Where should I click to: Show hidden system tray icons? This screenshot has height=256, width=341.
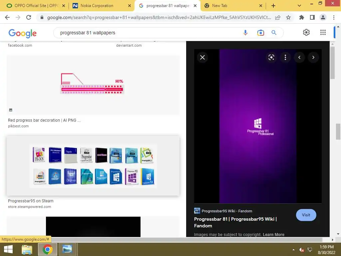coord(294,250)
